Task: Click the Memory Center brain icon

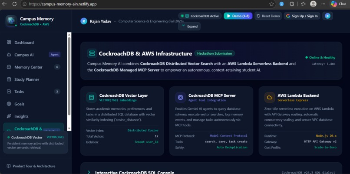Action: pyautogui.click(x=9, y=67)
